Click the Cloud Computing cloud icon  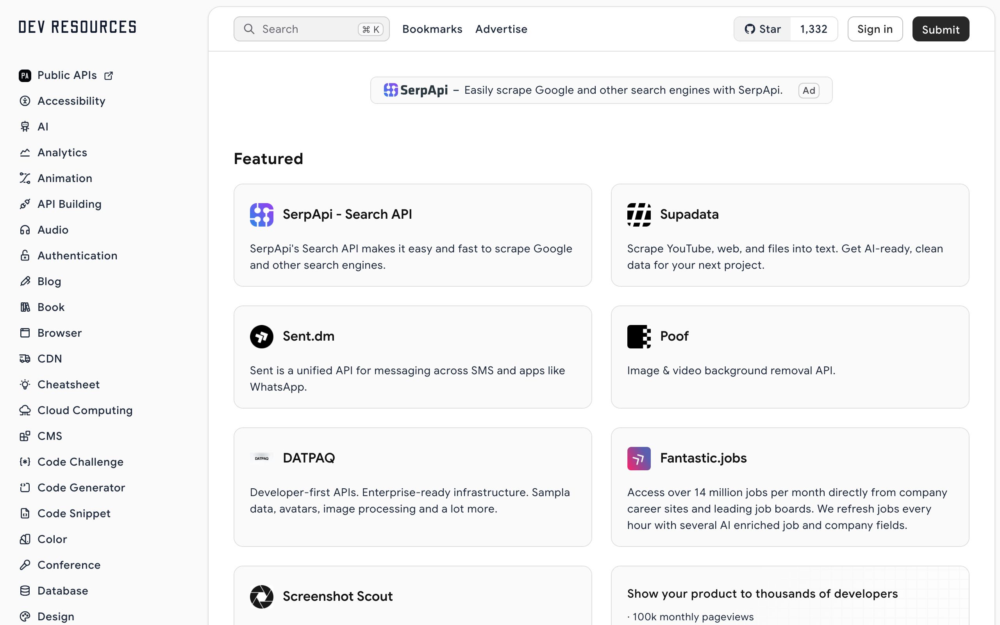[25, 411]
